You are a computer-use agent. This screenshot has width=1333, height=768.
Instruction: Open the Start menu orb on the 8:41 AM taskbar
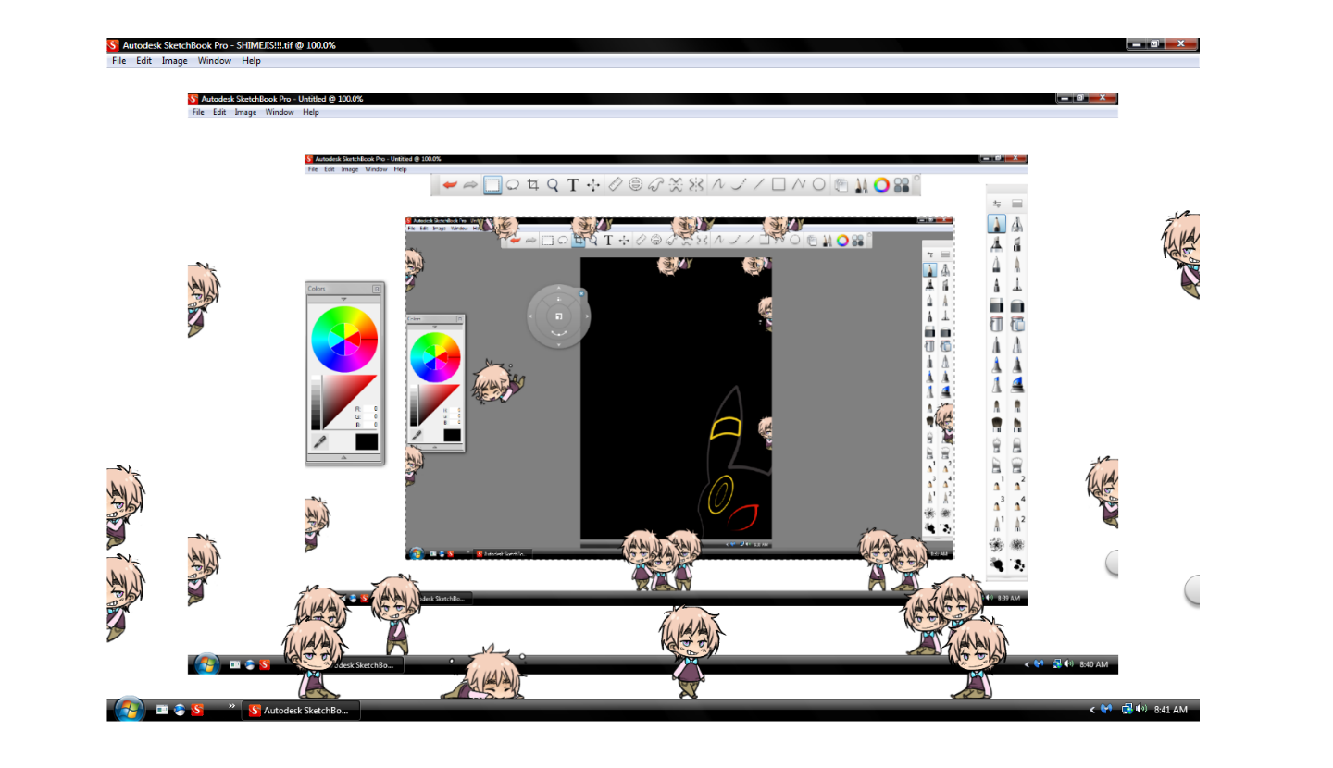coord(130,710)
